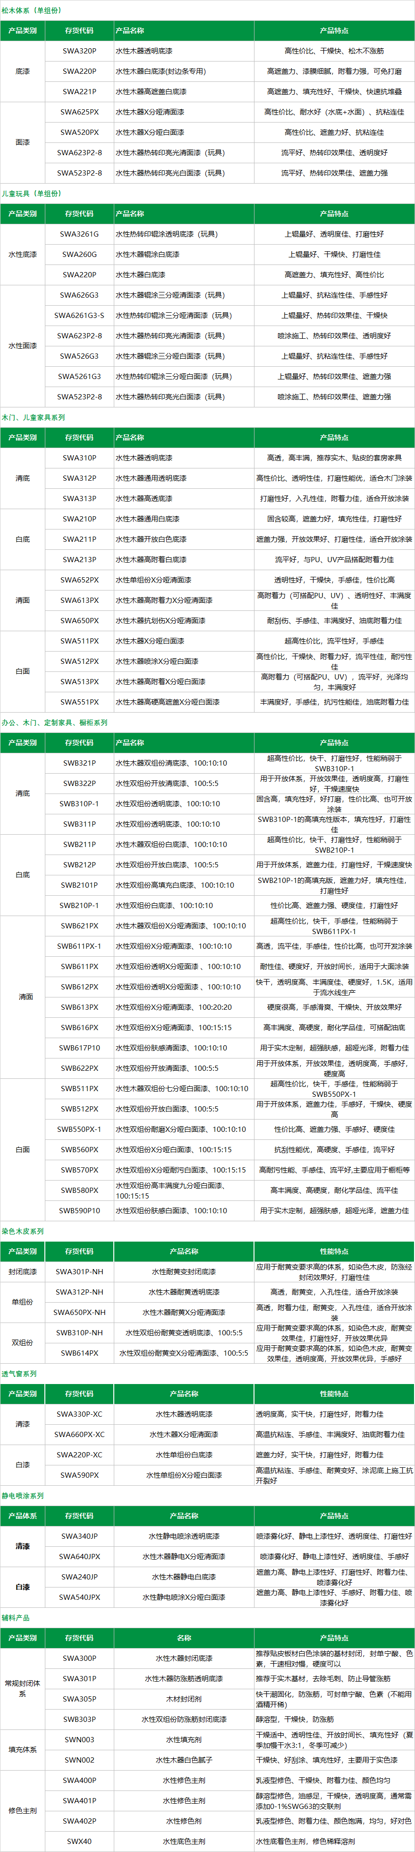The height and width of the screenshot is (1852, 415).
Task: Select the code SWA300P
Action: click(79, 1658)
